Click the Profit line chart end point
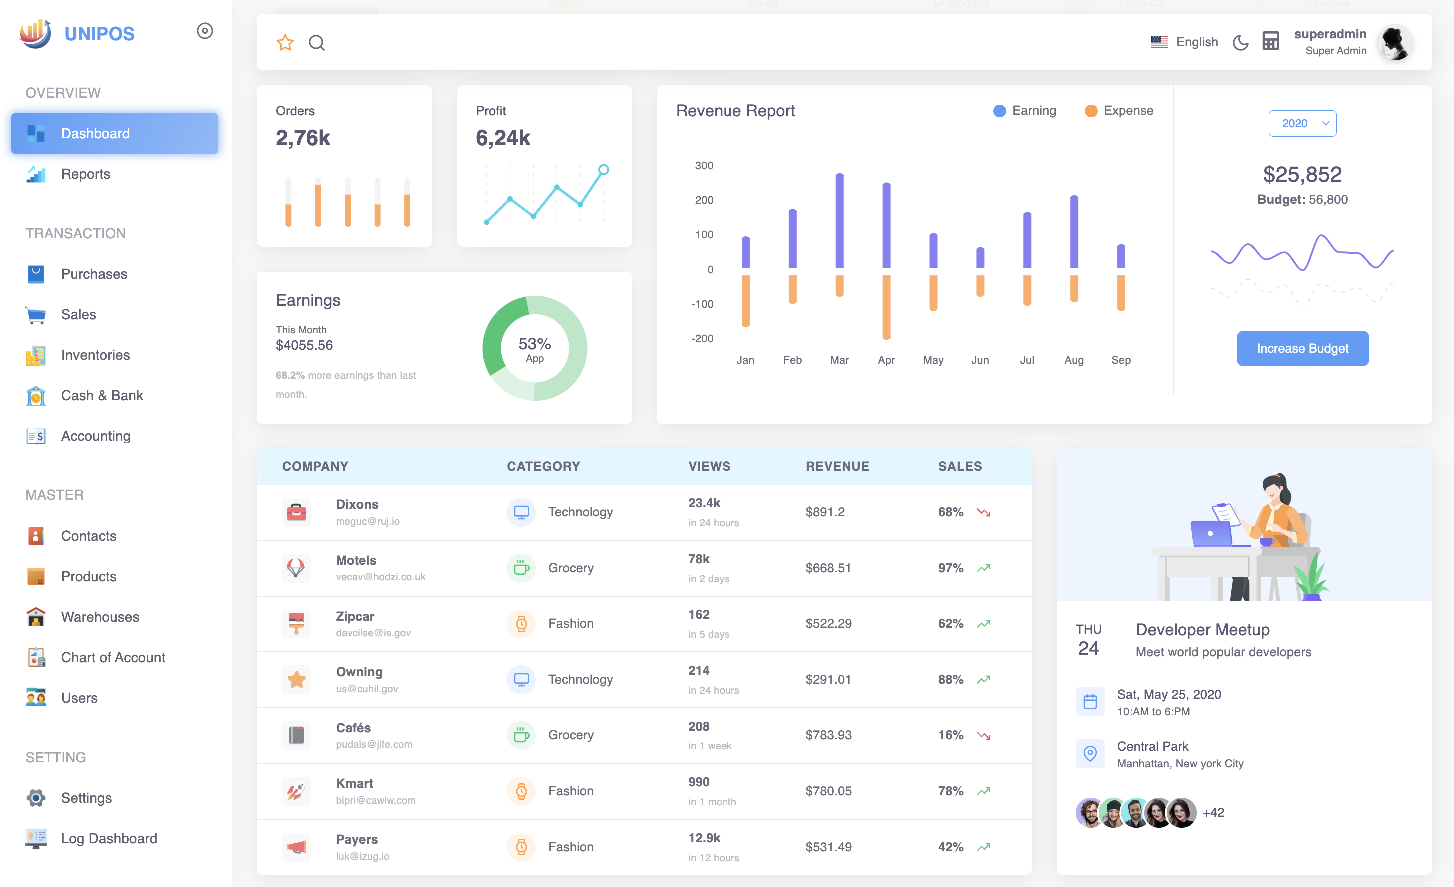This screenshot has width=1454, height=887. point(603,170)
